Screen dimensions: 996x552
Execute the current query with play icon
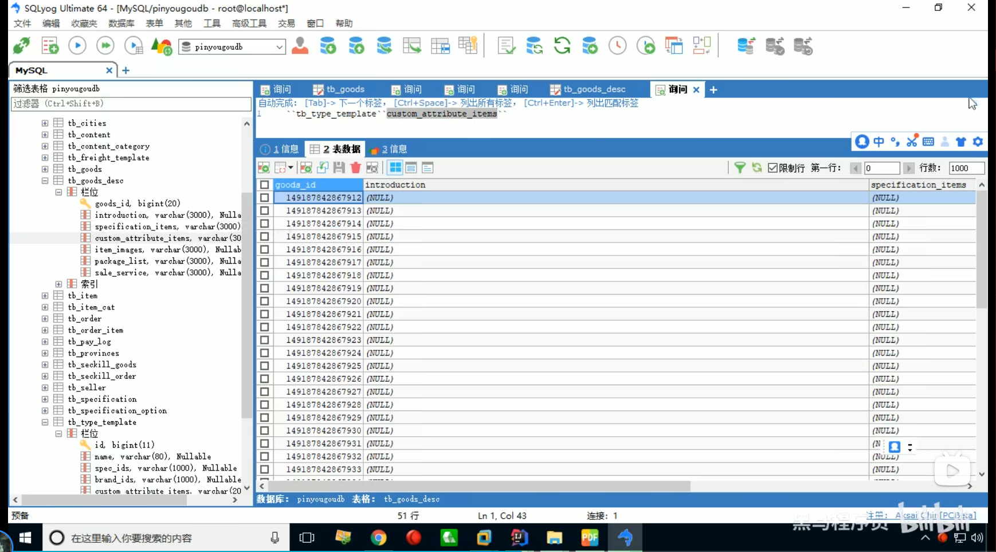pos(77,45)
